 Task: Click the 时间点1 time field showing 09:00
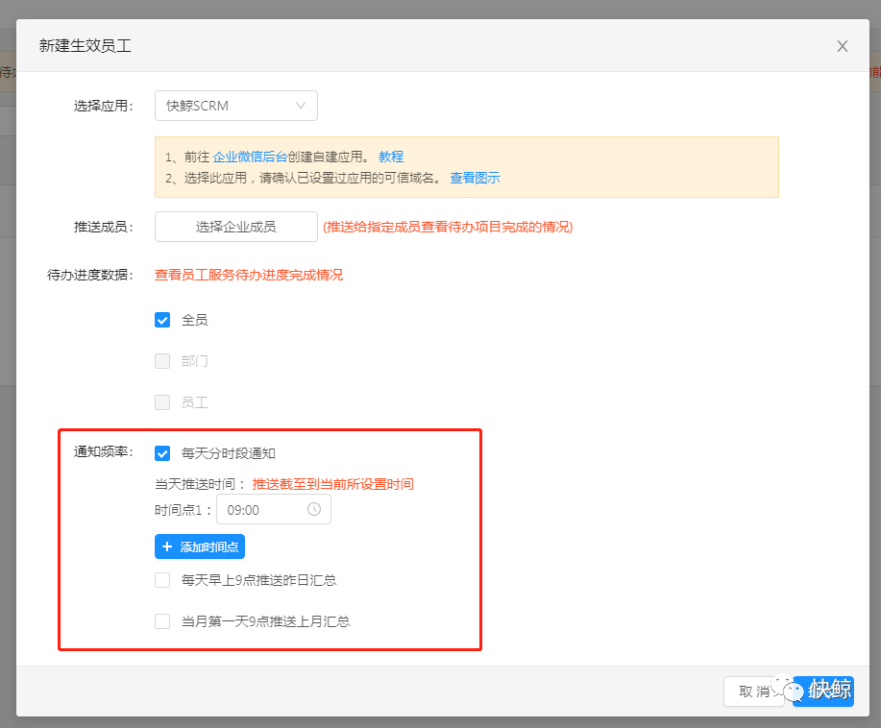pos(264,510)
